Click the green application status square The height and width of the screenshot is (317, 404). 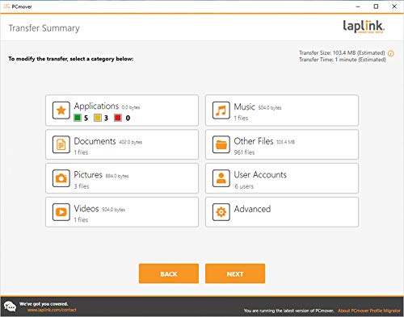click(x=78, y=118)
